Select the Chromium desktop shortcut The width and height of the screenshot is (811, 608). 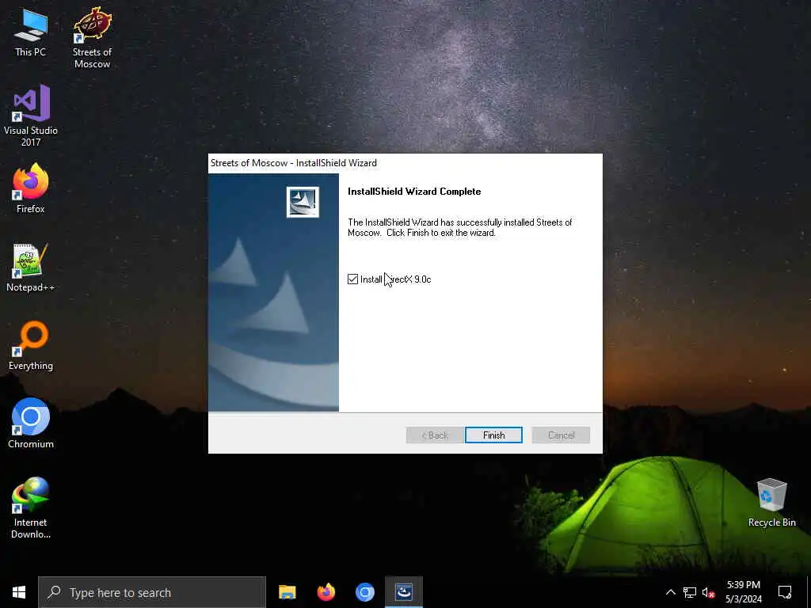click(31, 424)
